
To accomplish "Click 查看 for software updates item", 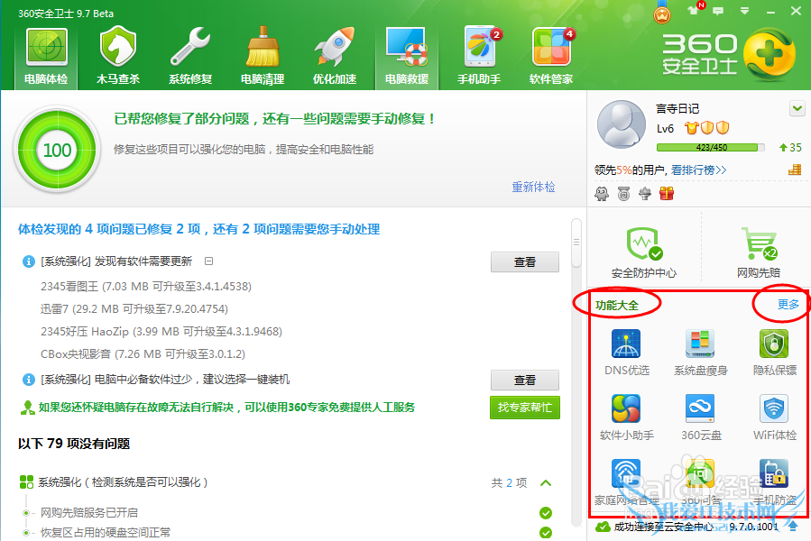I will pos(524,262).
